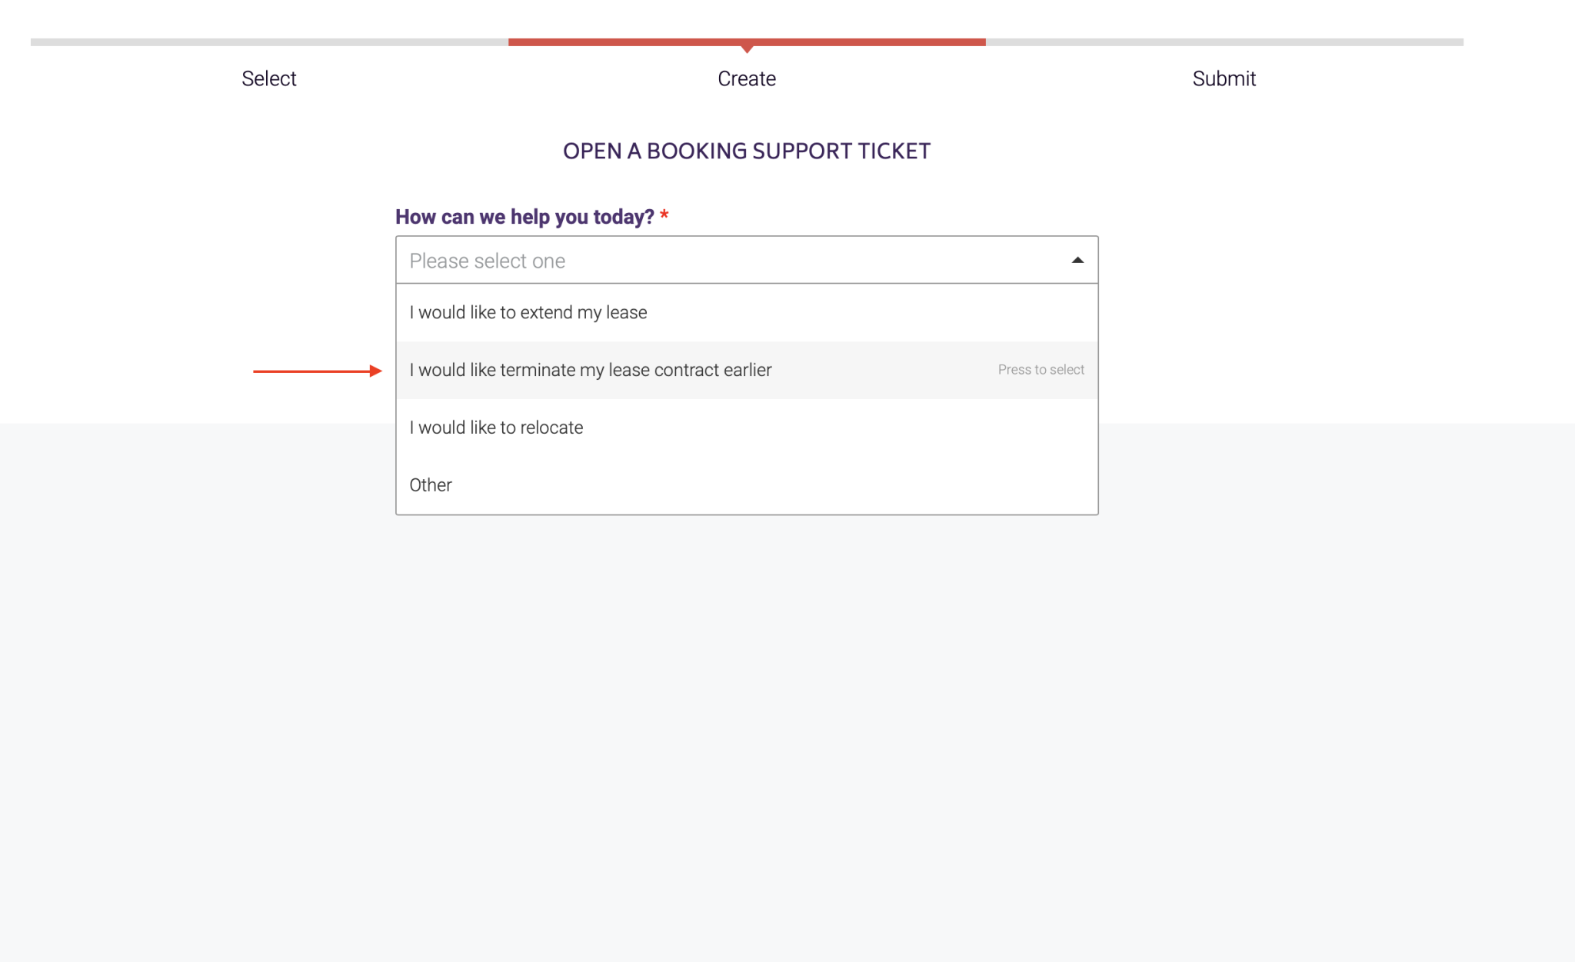The height and width of the screenshot is (962, 1575).
Task: Choose 'I would like to extend my lease'
Action: pos(747,312)
